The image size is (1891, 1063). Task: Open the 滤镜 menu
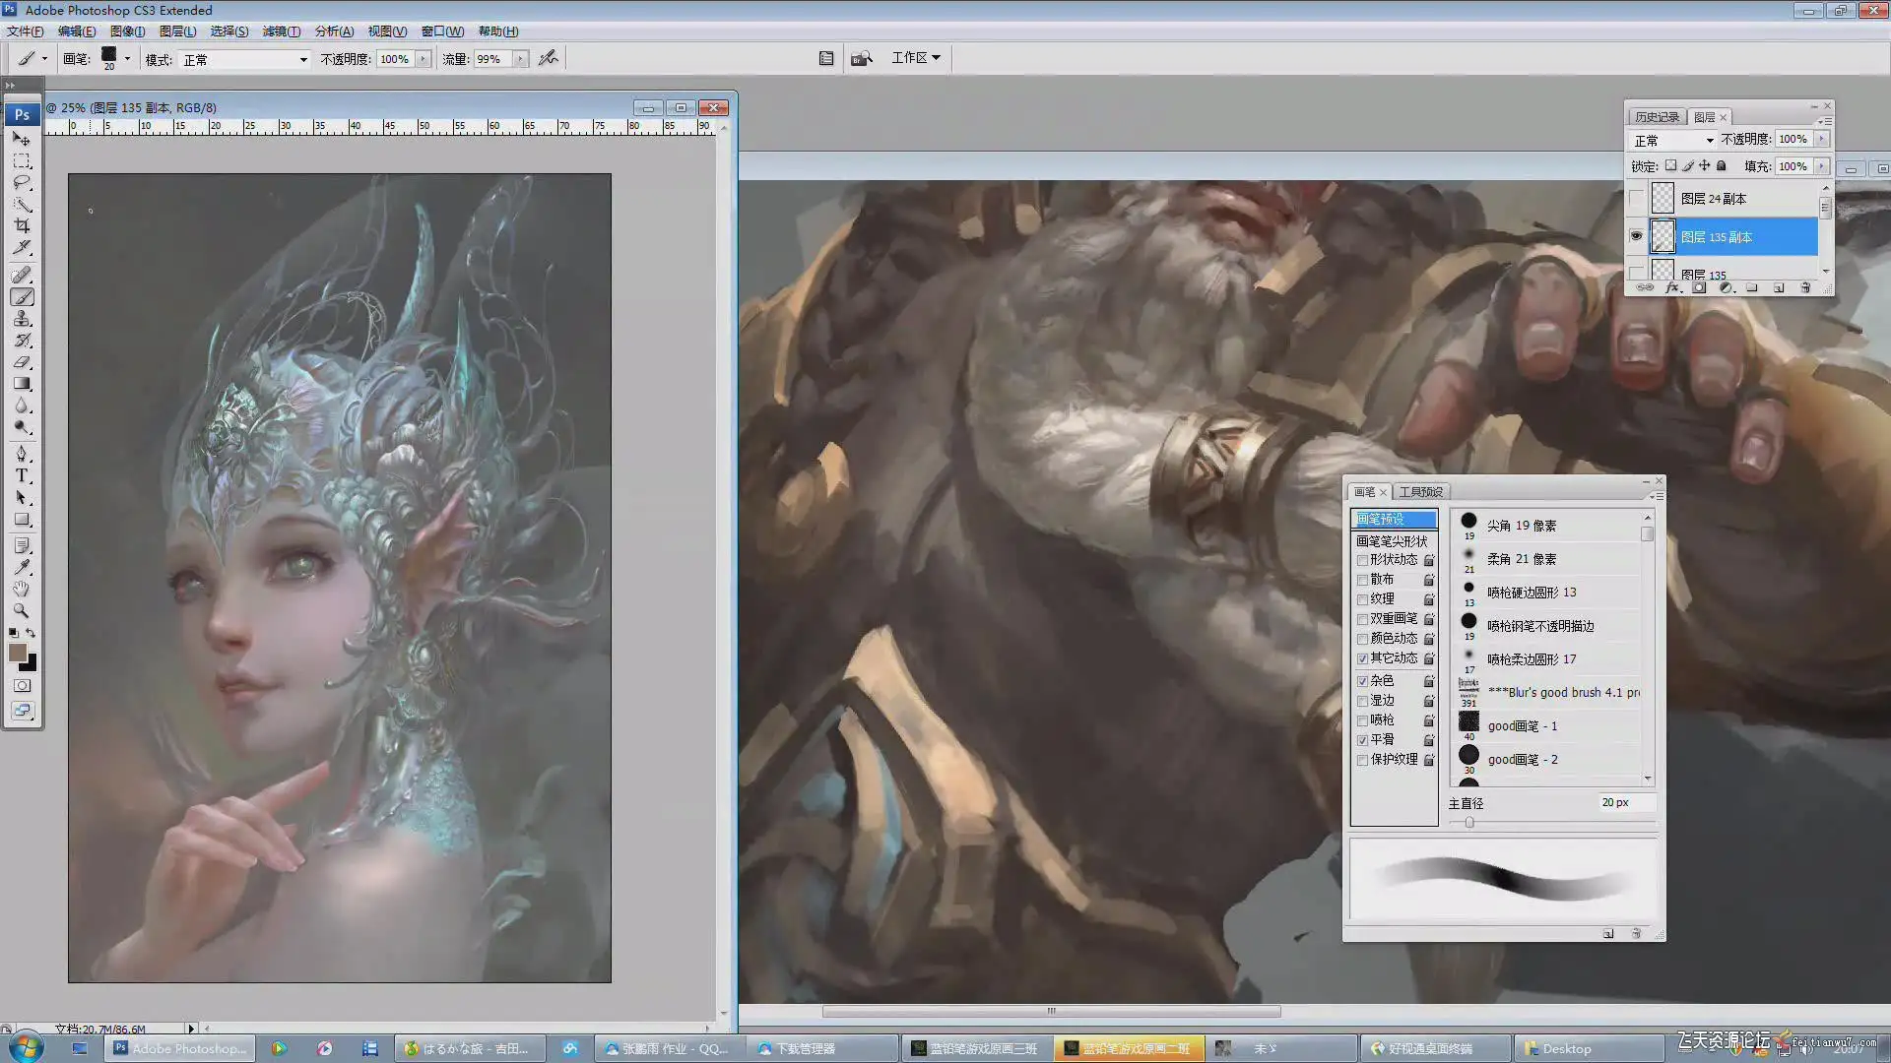pos(281,31)
